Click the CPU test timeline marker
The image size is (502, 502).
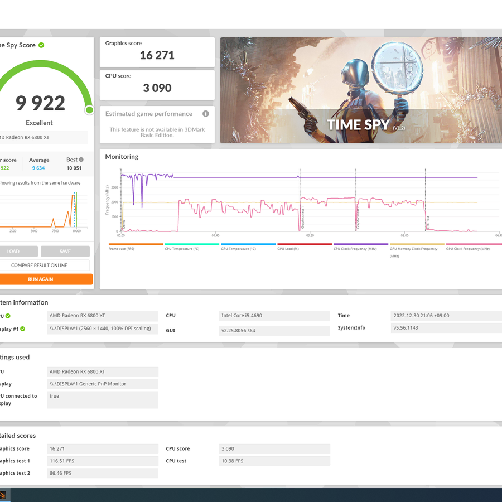coord(428,222)
